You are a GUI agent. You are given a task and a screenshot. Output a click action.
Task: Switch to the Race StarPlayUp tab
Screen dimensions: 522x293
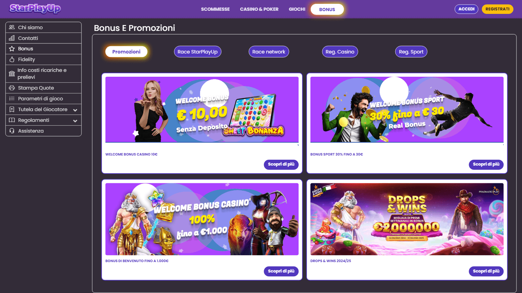click(x=198, y=52)
